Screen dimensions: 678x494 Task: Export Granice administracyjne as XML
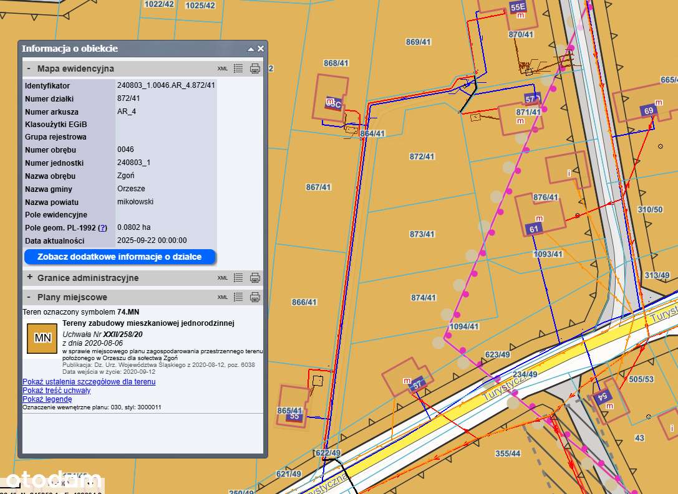pyautogui.click(x=223, y=278)
